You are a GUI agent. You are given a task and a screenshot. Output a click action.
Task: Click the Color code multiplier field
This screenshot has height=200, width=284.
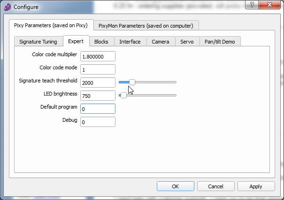(x=98, y=56)
